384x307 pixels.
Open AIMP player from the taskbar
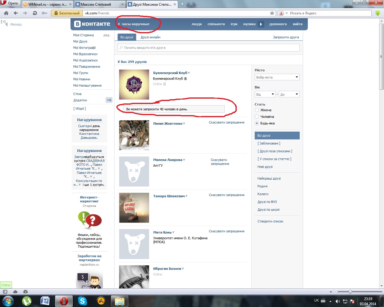coord(101,301)
